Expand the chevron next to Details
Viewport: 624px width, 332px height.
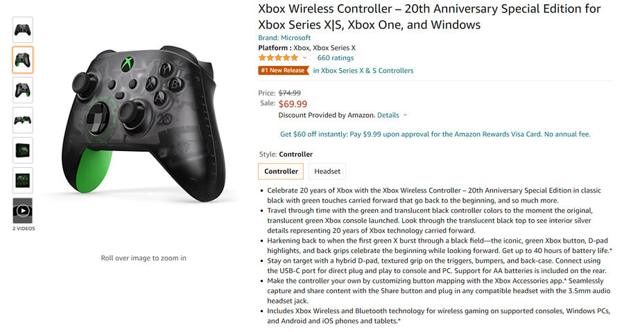pos(405,115)
